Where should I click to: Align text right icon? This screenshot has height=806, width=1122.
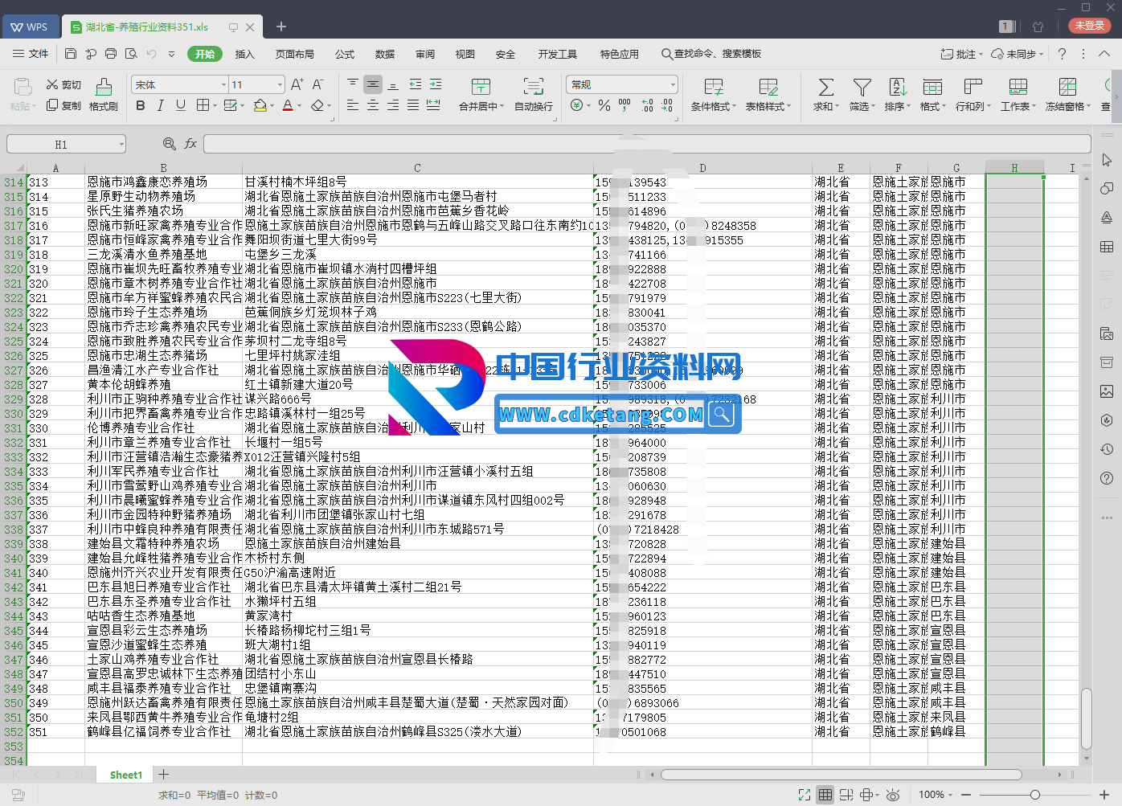393,105
